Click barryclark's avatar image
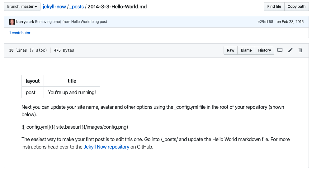The image size is (312, 170). [x=12, y=22]
